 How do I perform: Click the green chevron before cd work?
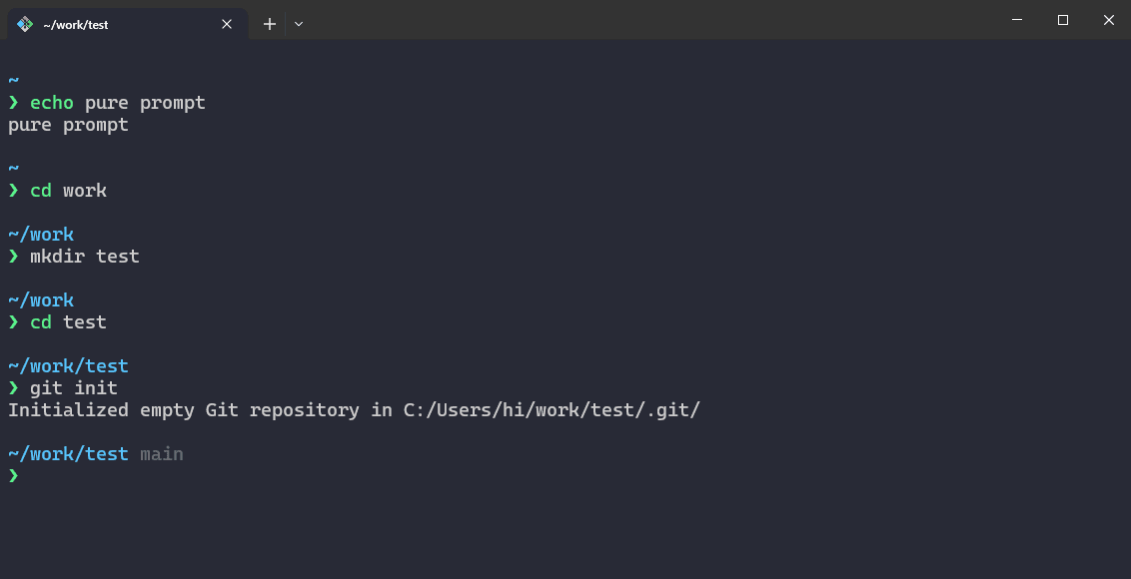(x=13, y=190)
